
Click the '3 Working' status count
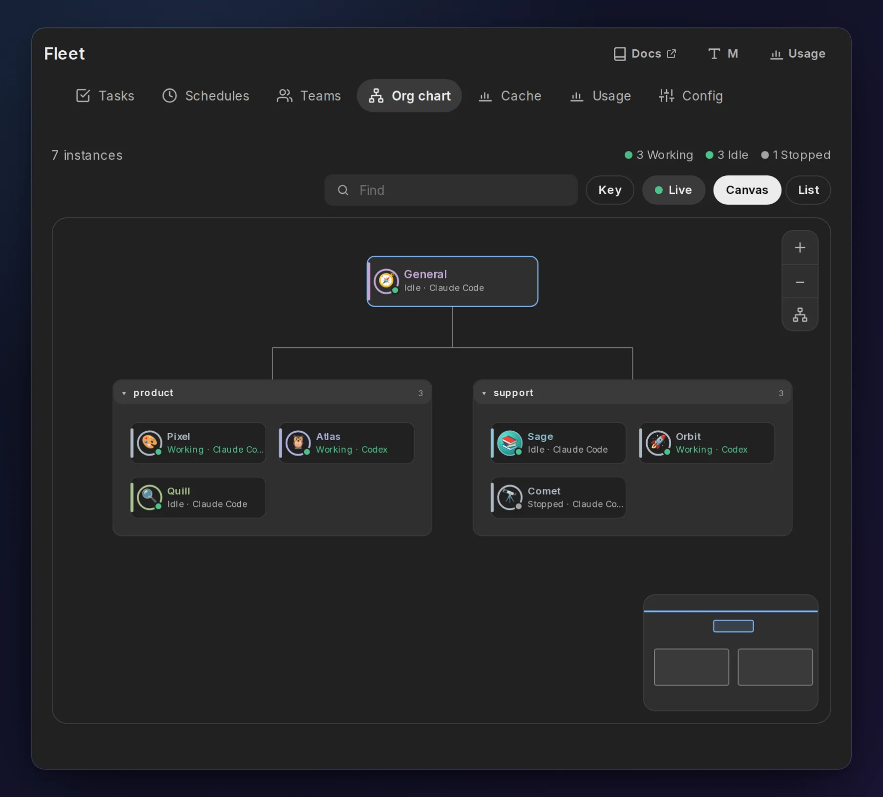click(659, 155)
